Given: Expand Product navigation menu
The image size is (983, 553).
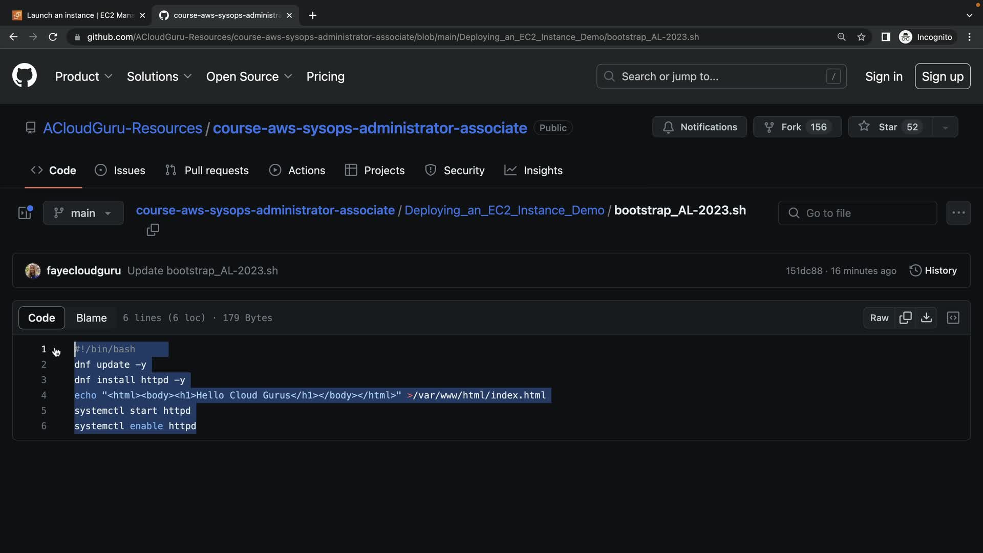Looking at the screenshot, I should pos(83,76).
